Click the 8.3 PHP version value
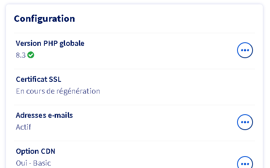 21,55
